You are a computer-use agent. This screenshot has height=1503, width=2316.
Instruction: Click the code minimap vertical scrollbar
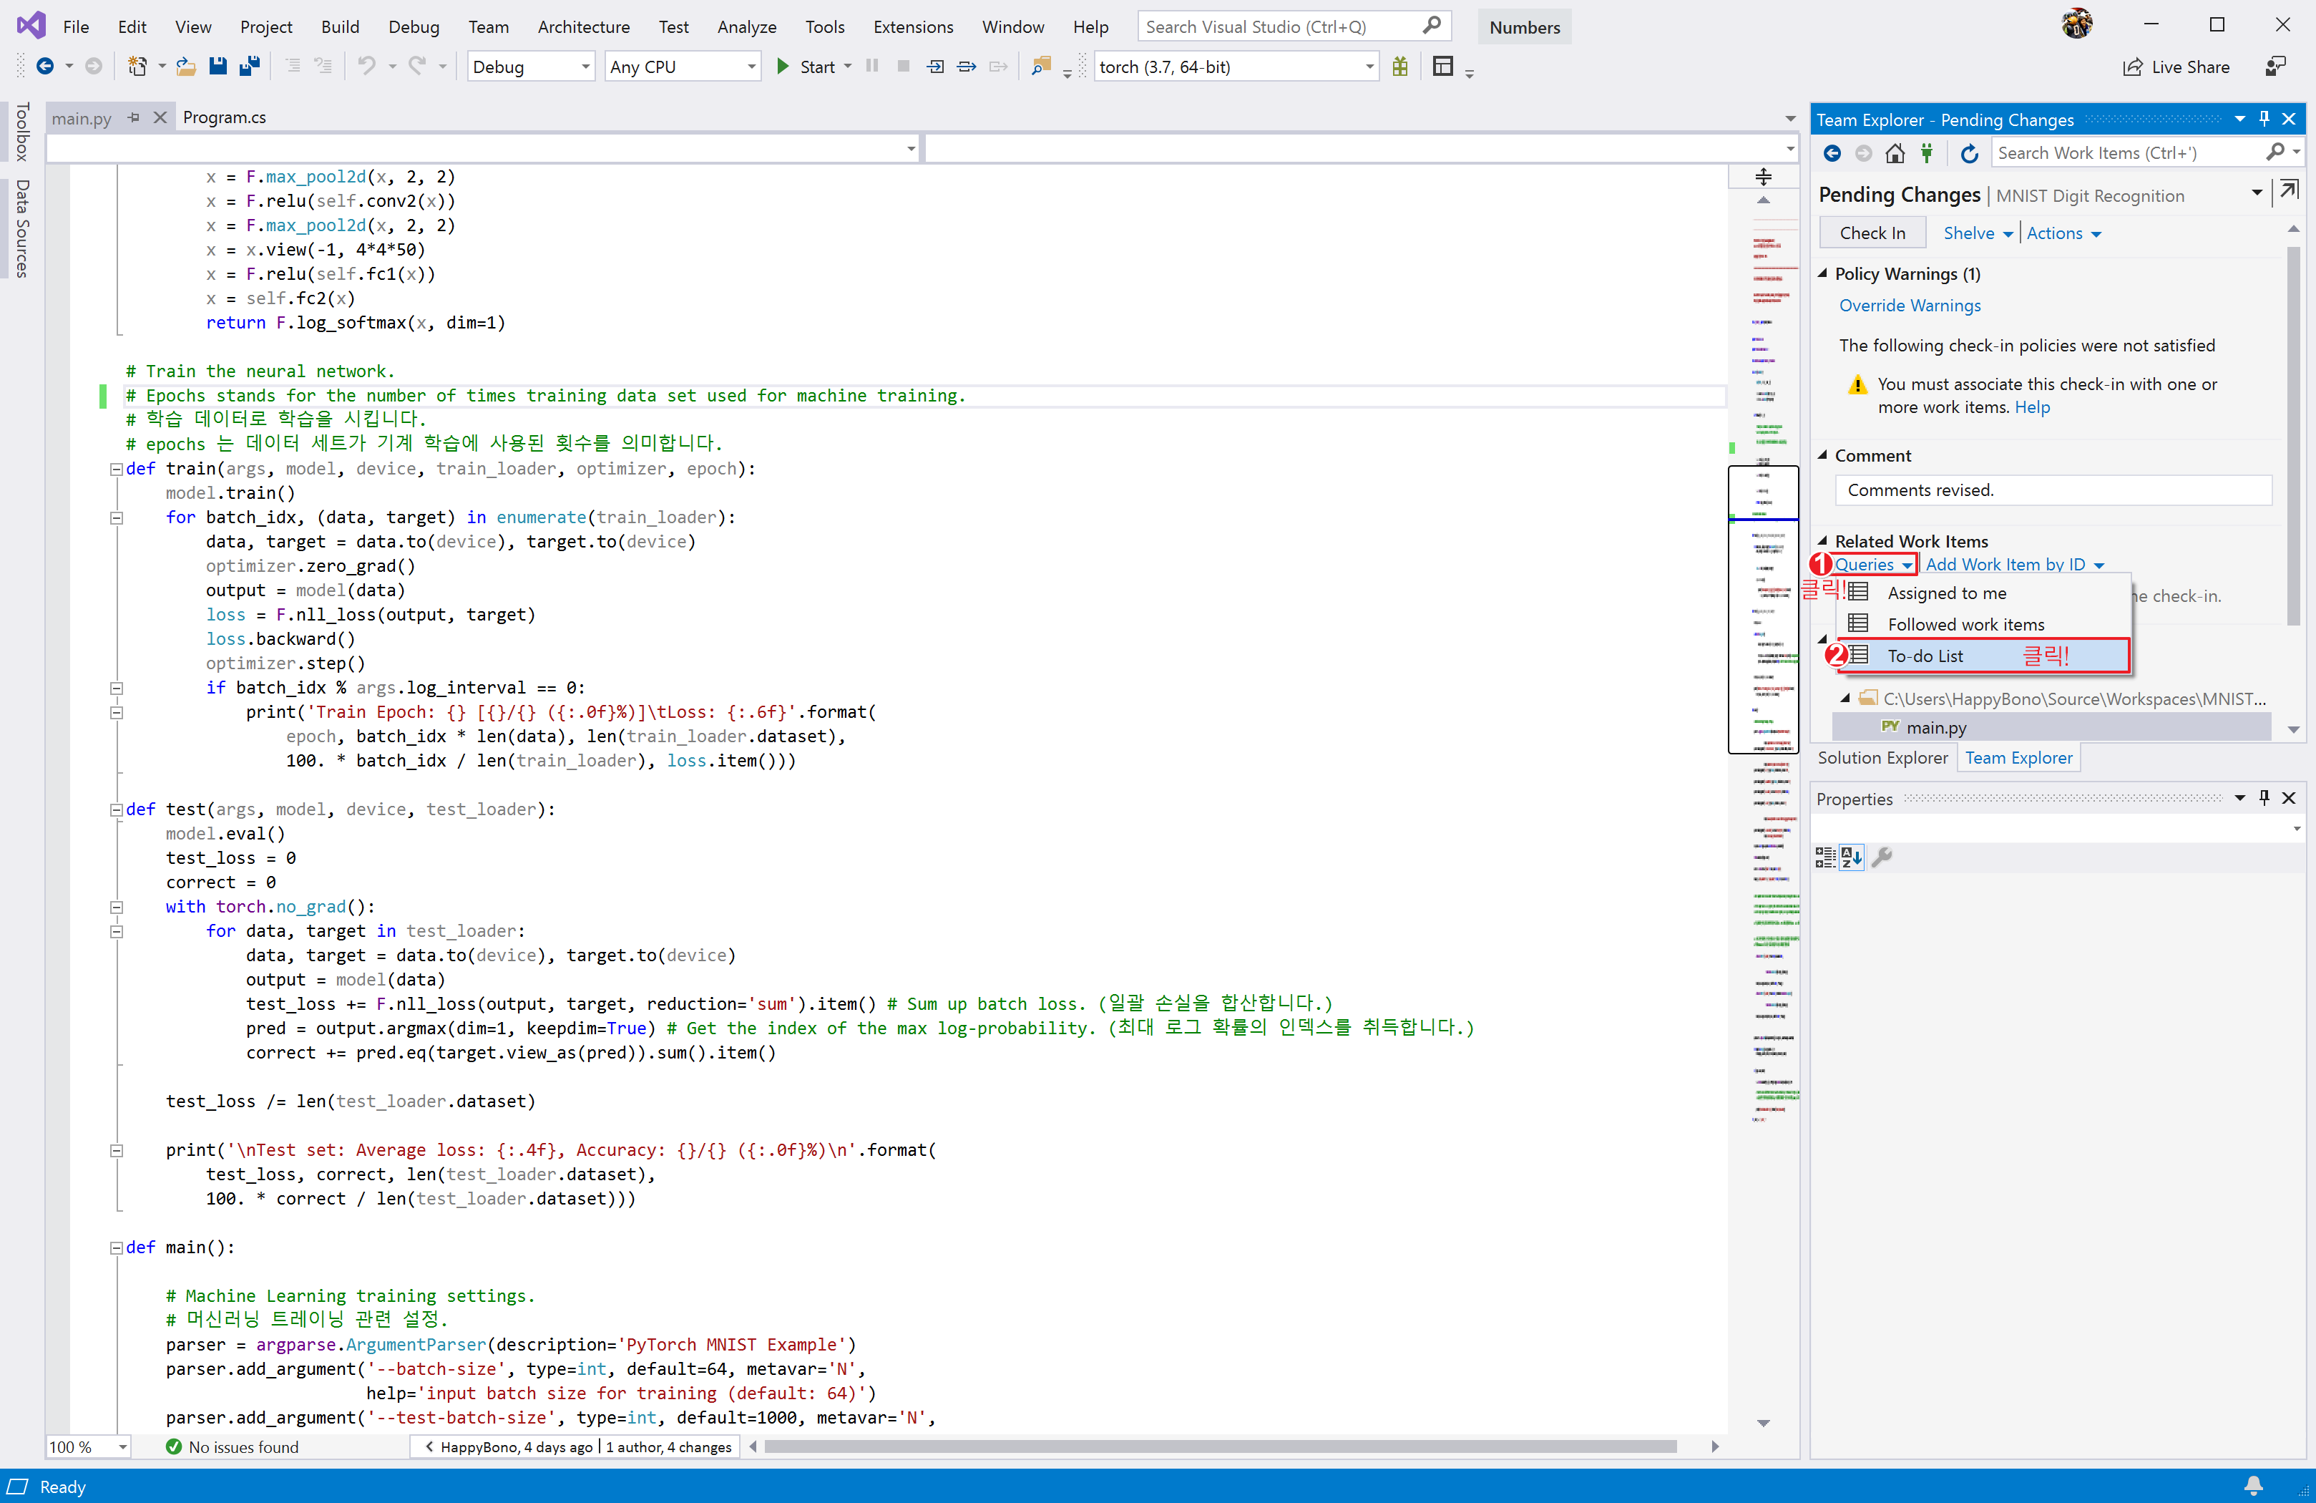tap(1762, 609)
